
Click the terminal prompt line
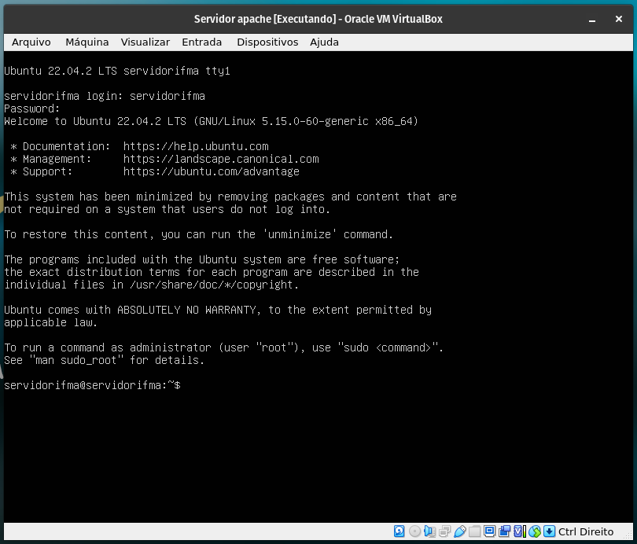pyautogui.click(x=92, y=386)
